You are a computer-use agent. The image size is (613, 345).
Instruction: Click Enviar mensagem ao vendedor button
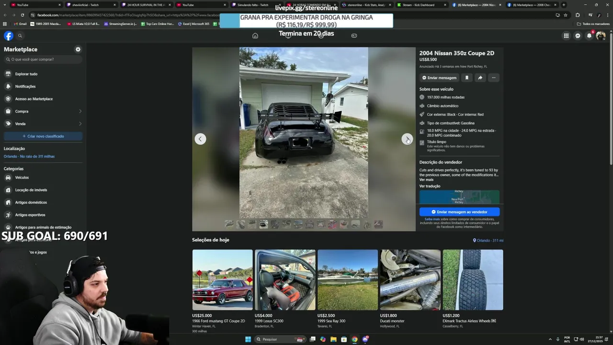459,212
